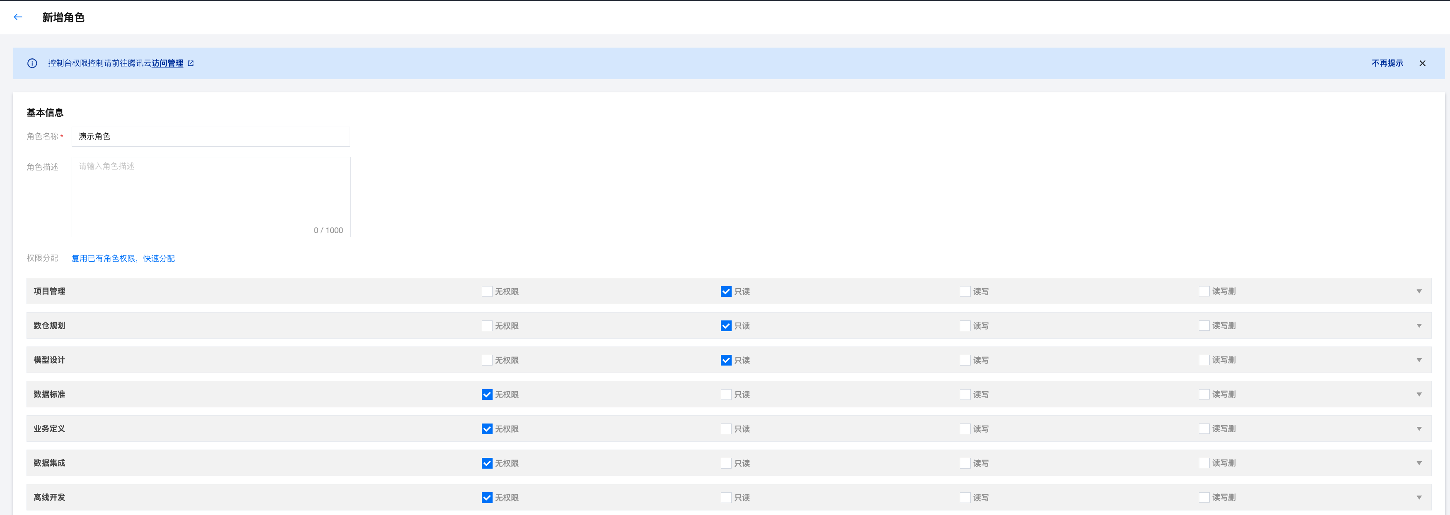Check 只读 for 数据标准

(726, 395)
